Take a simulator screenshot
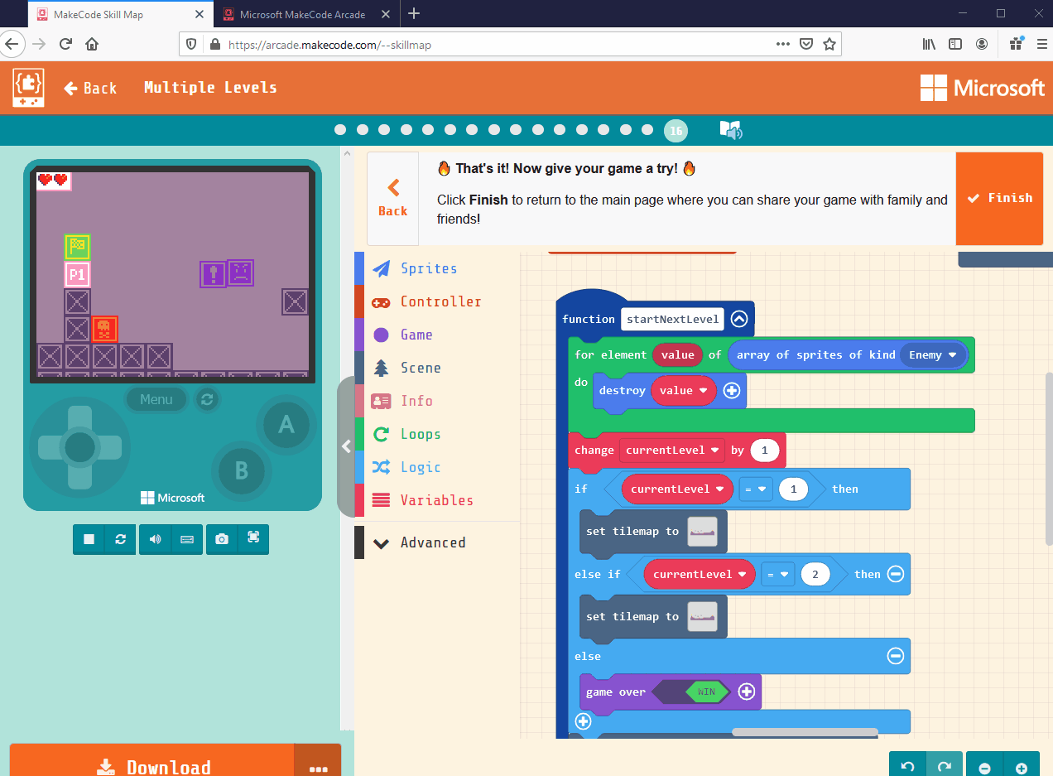1053x776 pixels. click(222, 539)
